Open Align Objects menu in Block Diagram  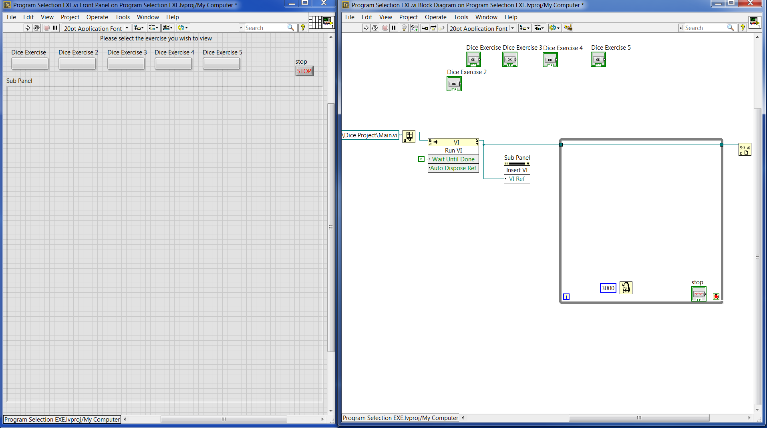525,28
